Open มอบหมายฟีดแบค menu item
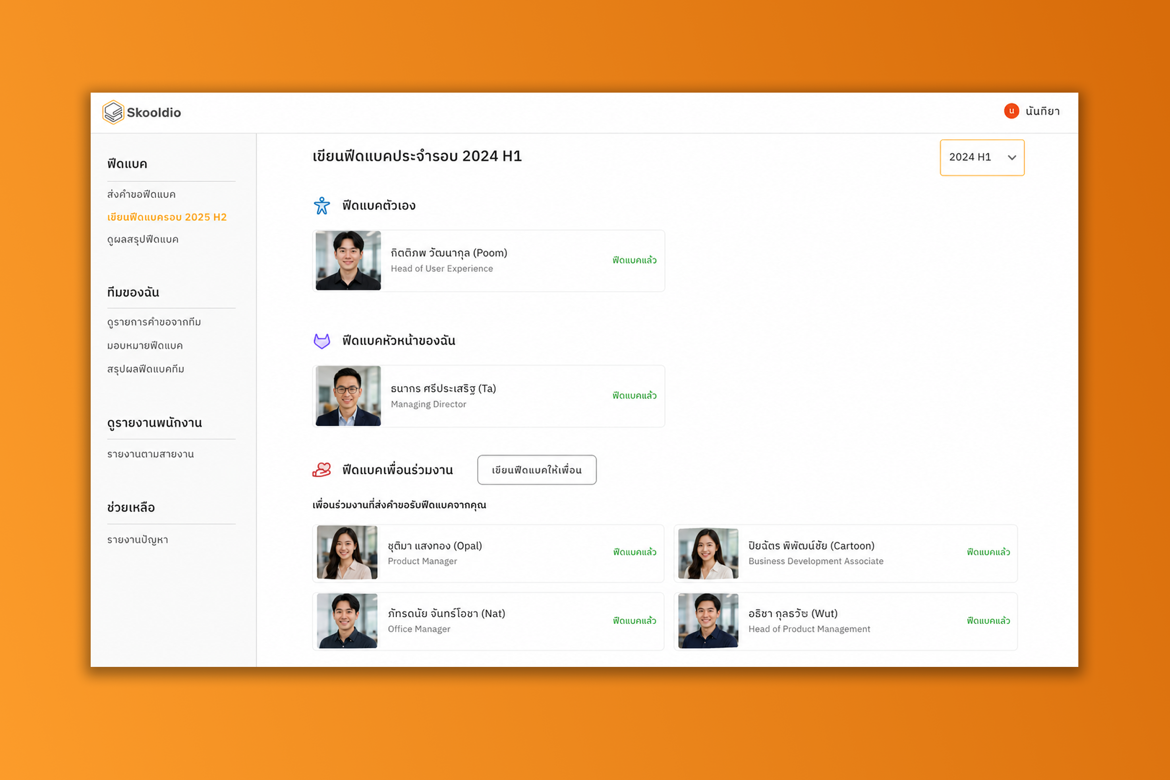 145,346
